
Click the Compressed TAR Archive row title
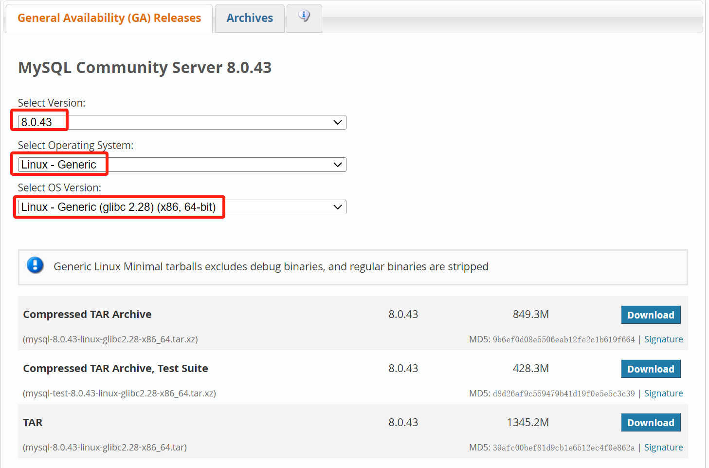[x=88, y=315]
